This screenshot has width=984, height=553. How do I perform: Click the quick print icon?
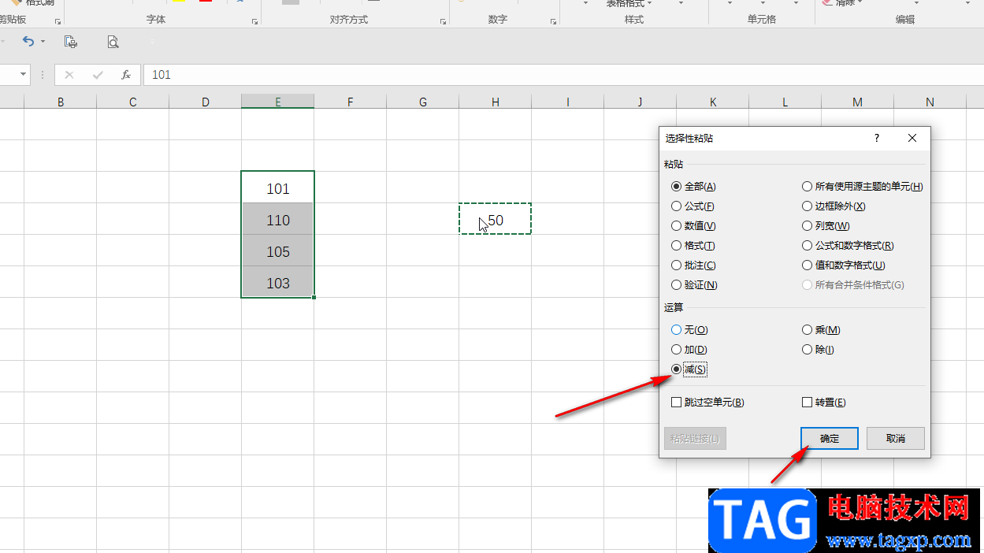[71, 42]
